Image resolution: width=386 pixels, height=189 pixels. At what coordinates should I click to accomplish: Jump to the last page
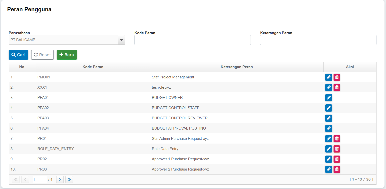point(69,180)
